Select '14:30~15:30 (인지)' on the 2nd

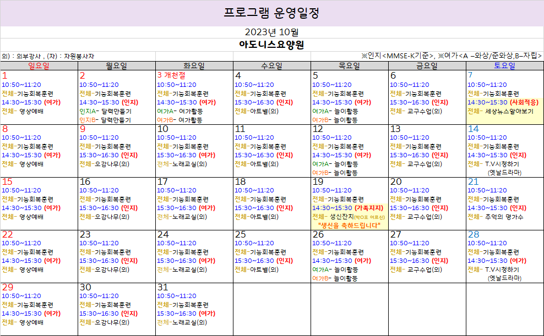(x=109, y=102)
